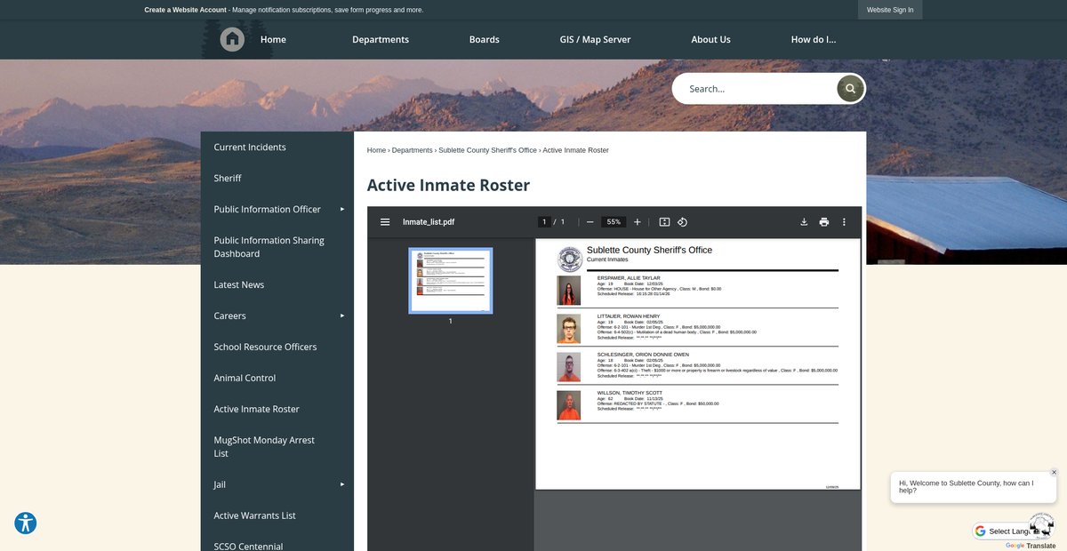
Task: Click the PDF zoom out minus icon
Action: [x=590, y=222]
